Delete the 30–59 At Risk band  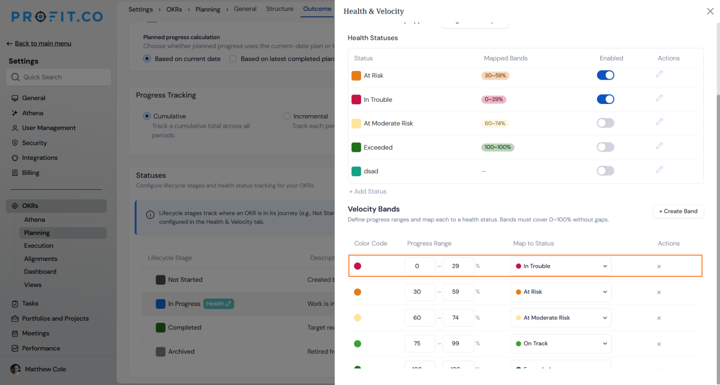(x=659, y=292)
